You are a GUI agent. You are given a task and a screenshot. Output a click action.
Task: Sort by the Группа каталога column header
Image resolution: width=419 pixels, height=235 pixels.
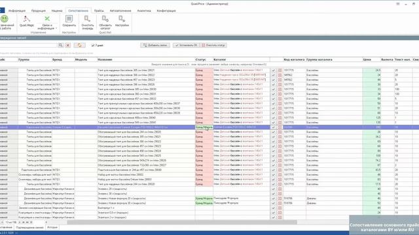pyautogui.click(x=334, y=59)
